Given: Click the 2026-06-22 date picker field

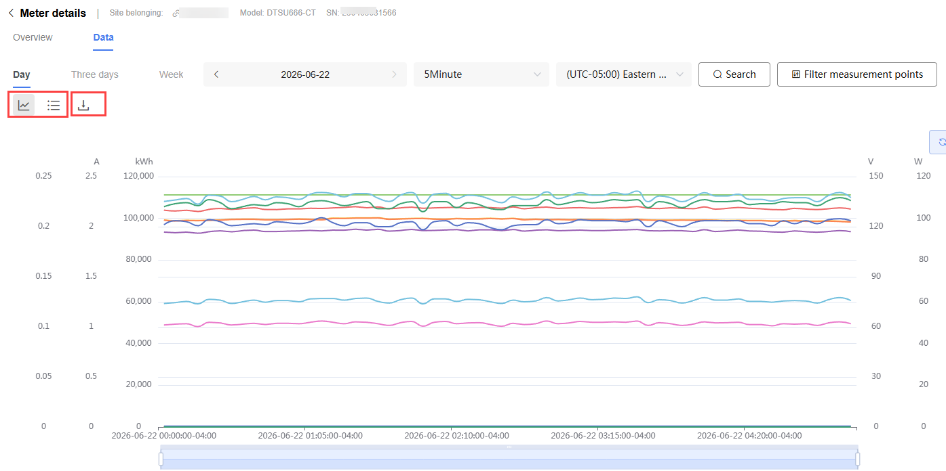Looking at the screenshot, I should tap(305, 74).
